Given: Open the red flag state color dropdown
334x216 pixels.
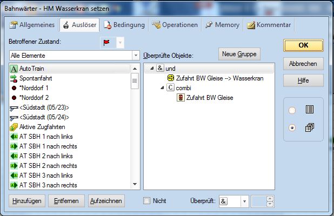Looking at the screenshot, I should [x=120, y=42].
